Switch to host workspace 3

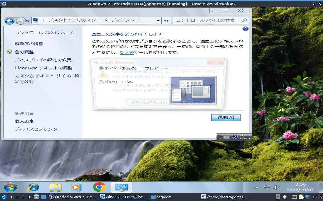click(x=23, y=197)
